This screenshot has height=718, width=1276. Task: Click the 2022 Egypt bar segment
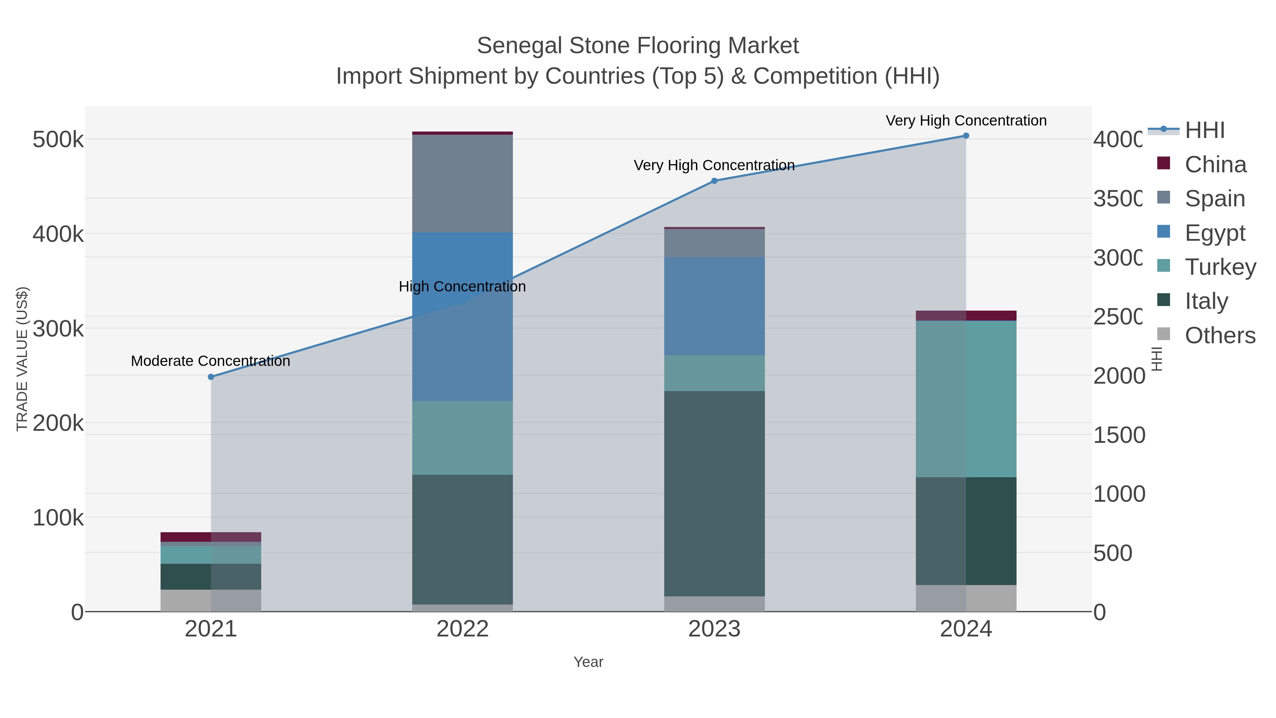(x=463, y=317)
